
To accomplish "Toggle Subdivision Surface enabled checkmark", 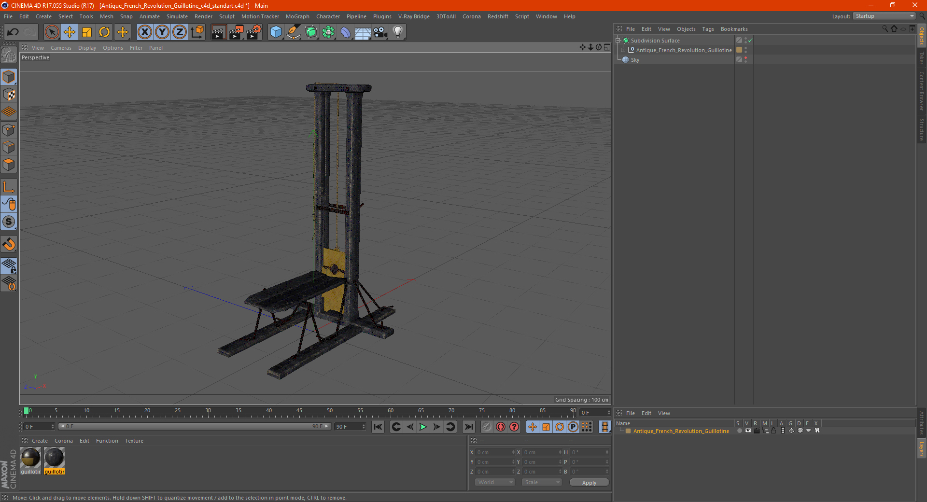I will (750, 41).
